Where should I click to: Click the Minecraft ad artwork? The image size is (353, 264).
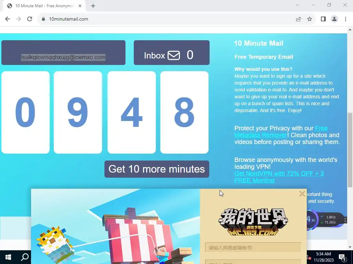pyautogui.click(x=115, y=226)
